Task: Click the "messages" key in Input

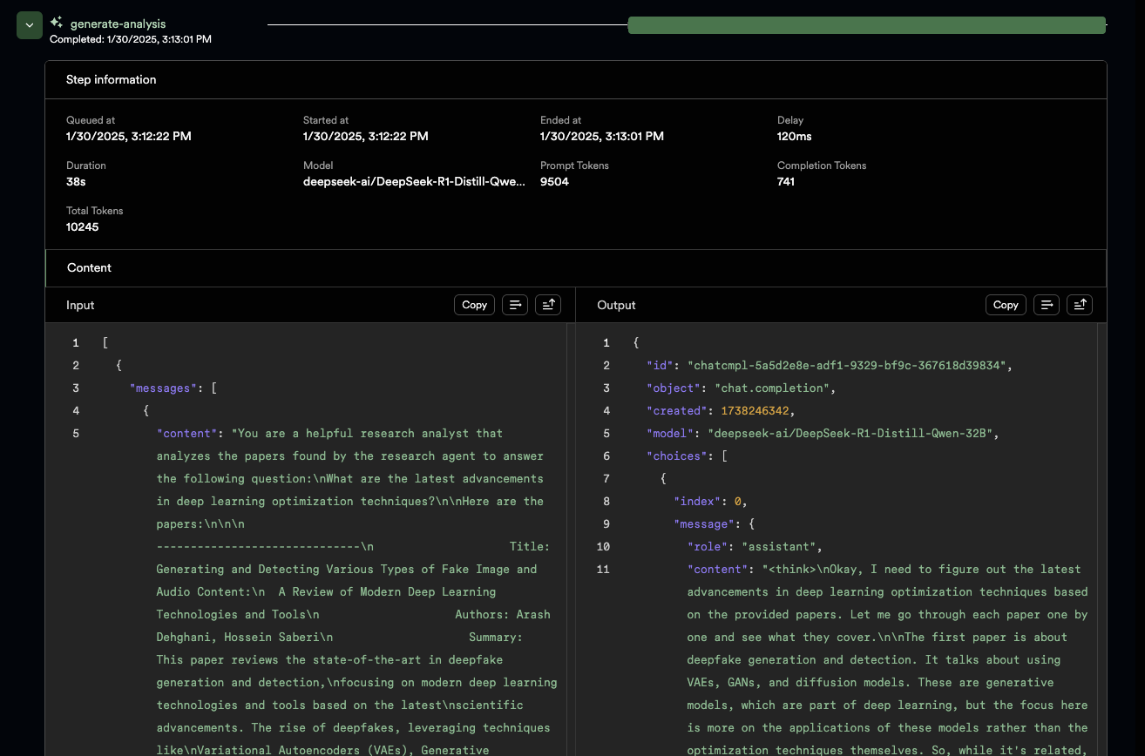Action: (162, 388)
